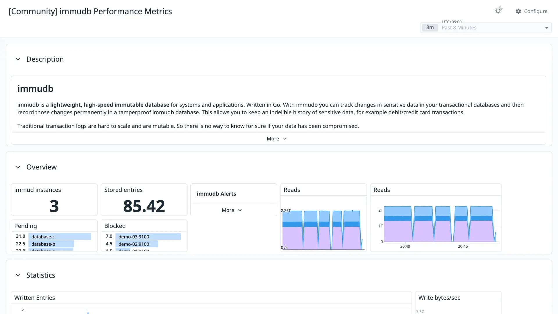
Task: Click the immudb heading in the description
Action: 35,89
